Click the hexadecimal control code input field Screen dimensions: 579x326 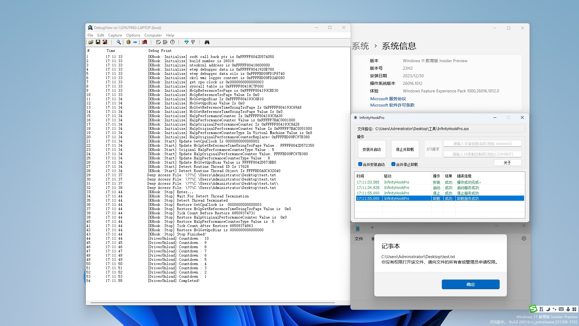482,154
